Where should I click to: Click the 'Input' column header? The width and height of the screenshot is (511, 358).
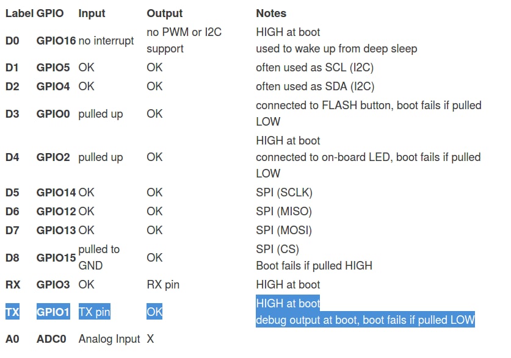coord(92,13)
